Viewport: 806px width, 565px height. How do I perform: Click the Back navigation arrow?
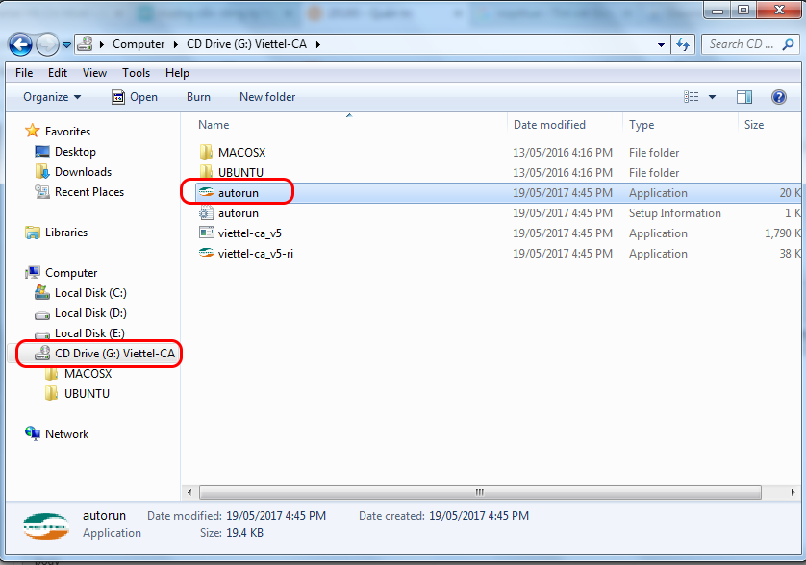(x=20, y=45)
